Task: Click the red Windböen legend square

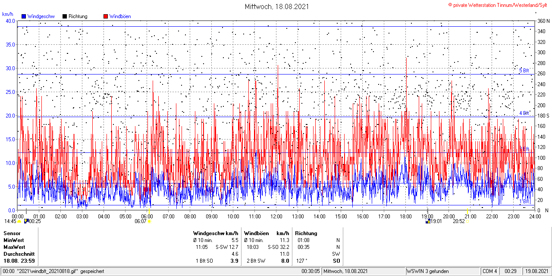Action: pyautogui.click(x=106, y=16)
